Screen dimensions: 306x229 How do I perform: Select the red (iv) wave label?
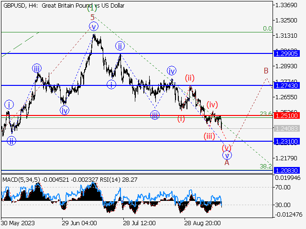(x=212, y=105)
